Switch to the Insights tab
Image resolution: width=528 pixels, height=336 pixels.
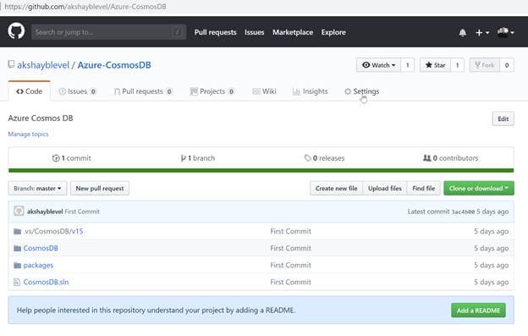pyautogui.click(x=311, y=91)
